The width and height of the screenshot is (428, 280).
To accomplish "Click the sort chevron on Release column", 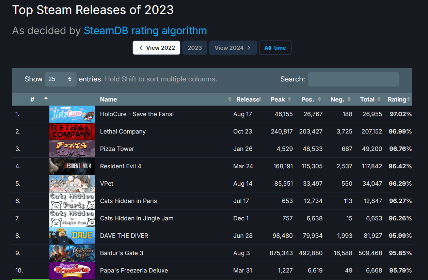I will (261, 99).
